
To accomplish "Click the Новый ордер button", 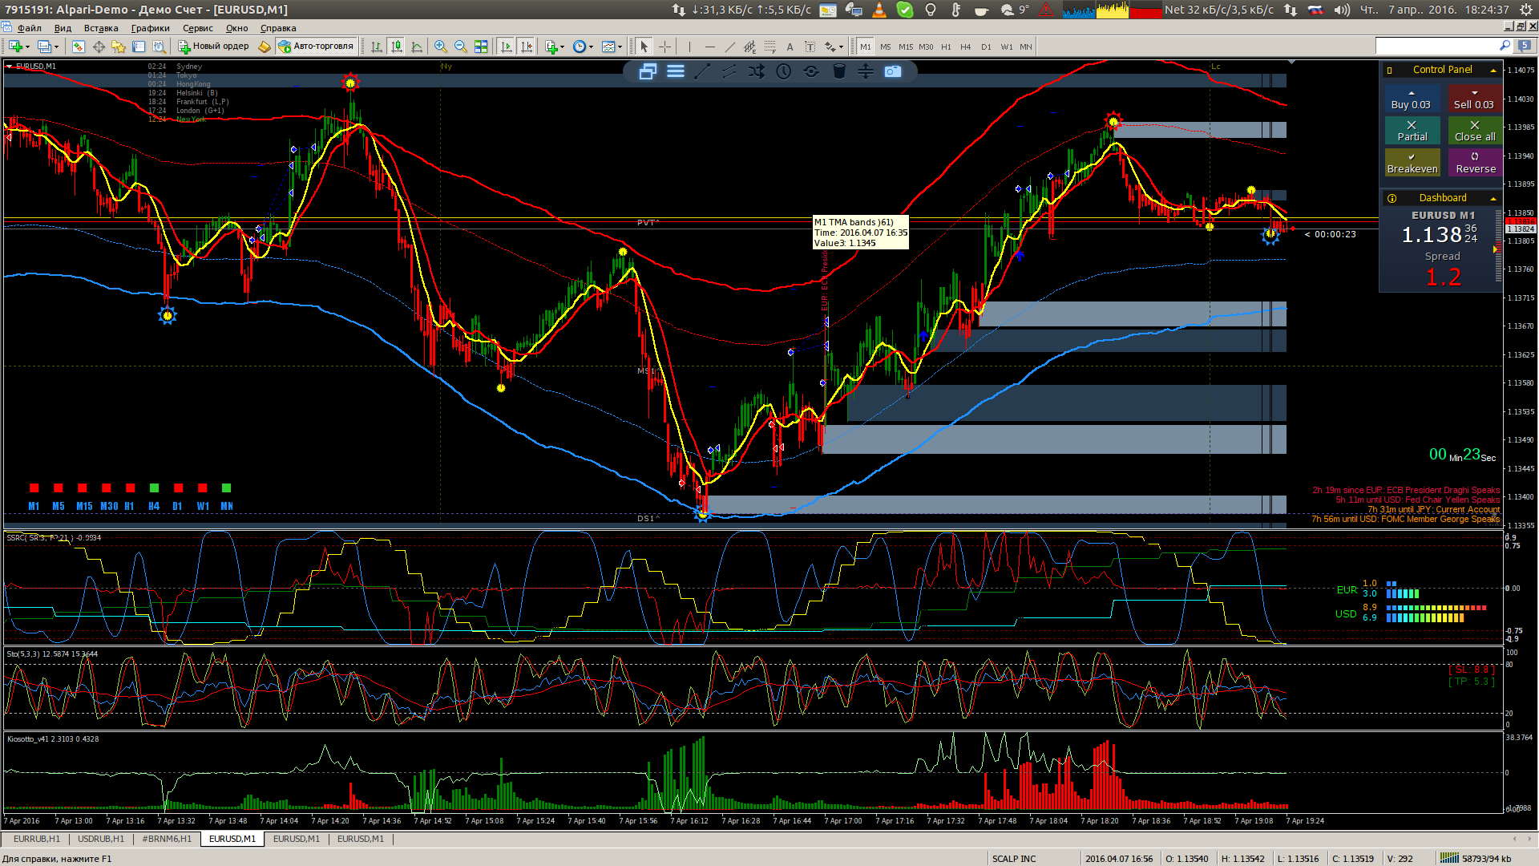I will tap(213, 47).
